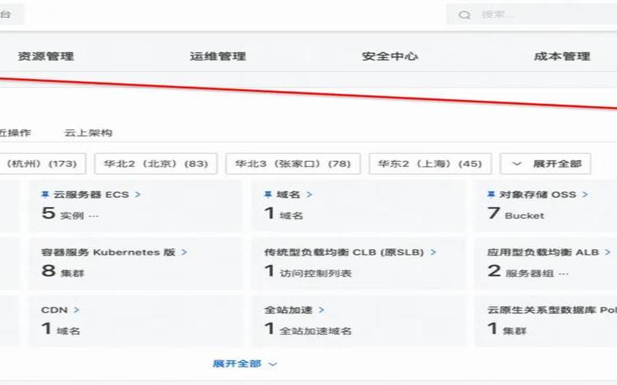
Task: Click the chevron arrow after Kubernetes 版
Action: (x=184, y=253)
